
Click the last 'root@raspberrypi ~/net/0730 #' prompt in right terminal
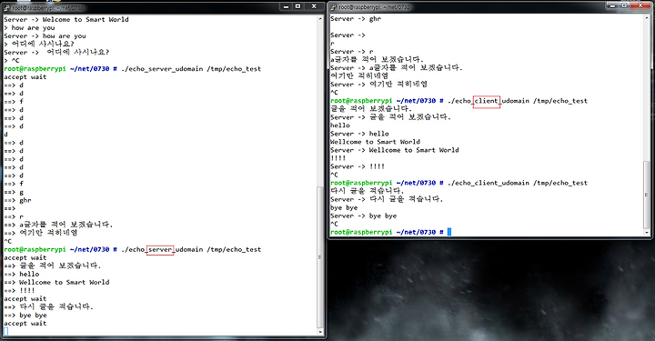(x=387, y=233)
